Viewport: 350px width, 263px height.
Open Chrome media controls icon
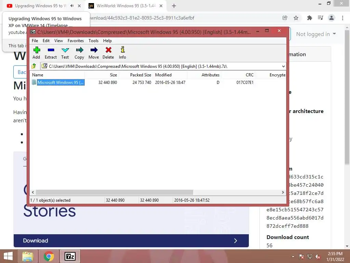coord(321,18)
